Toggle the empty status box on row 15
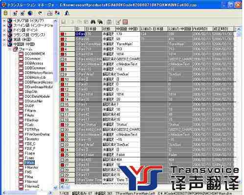 coord(62,105)
